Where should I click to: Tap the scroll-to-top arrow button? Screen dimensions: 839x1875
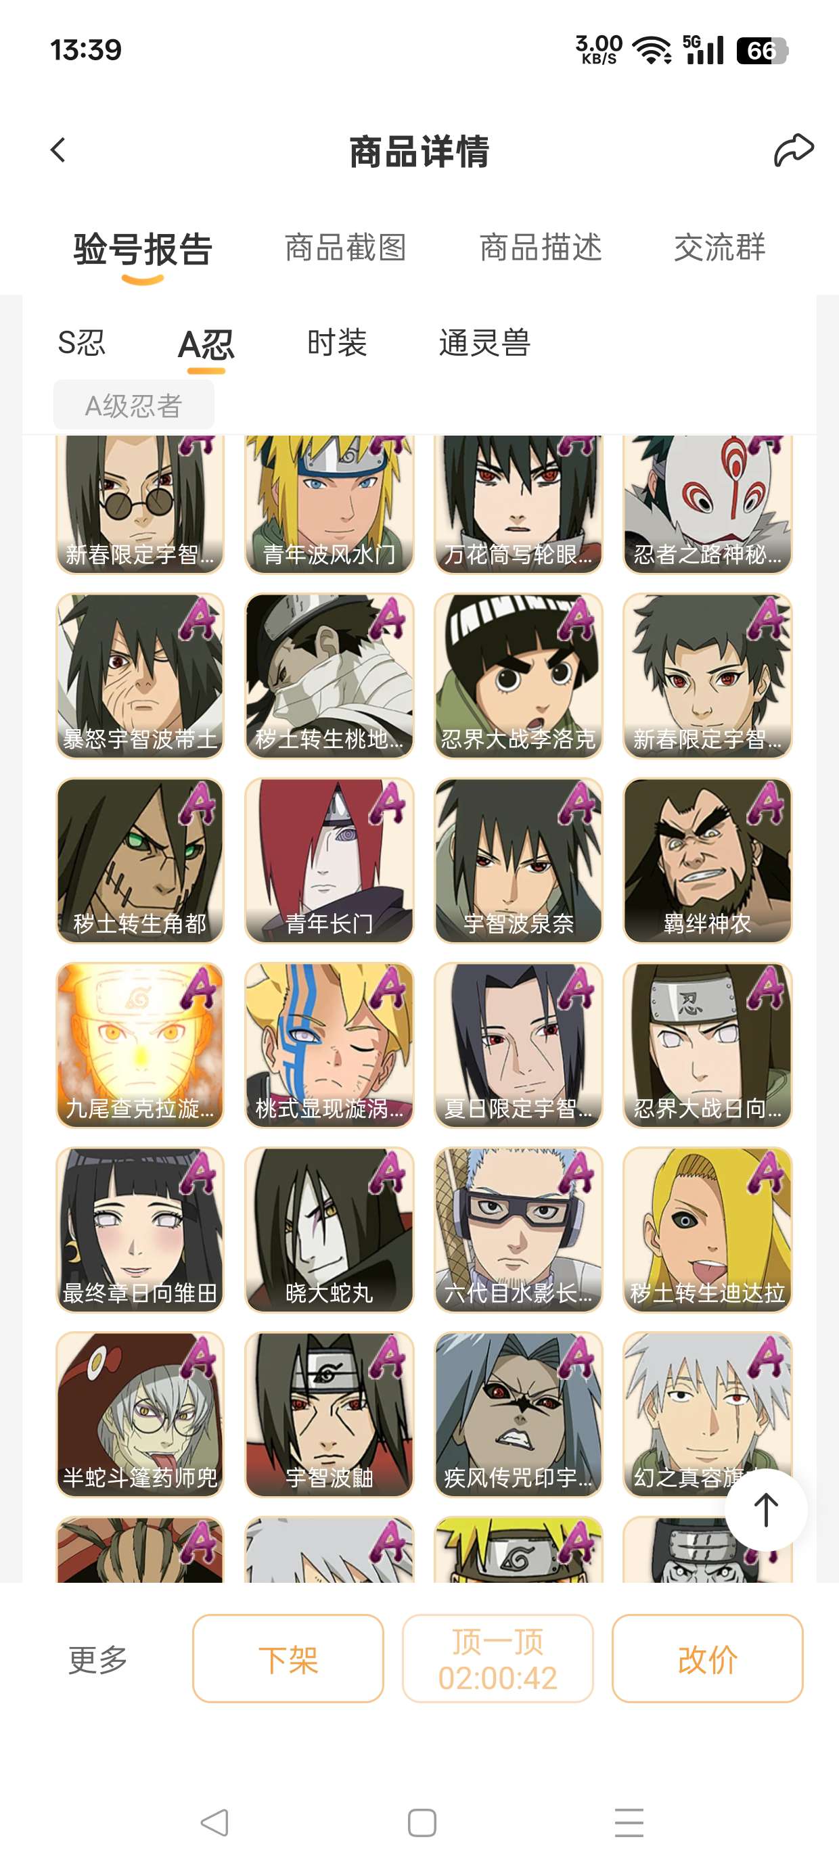765,1510
